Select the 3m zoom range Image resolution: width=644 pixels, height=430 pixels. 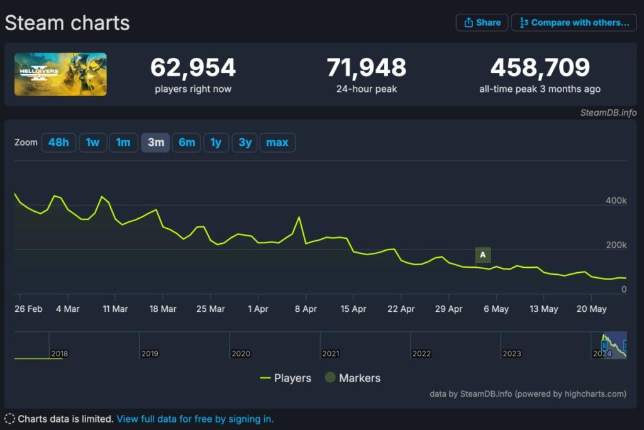(156, 143)
